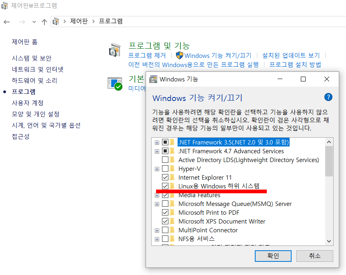Click the Windows 기능 dialog title icon
The width and height of the screenshot is (346, 275).
[153, 79]
